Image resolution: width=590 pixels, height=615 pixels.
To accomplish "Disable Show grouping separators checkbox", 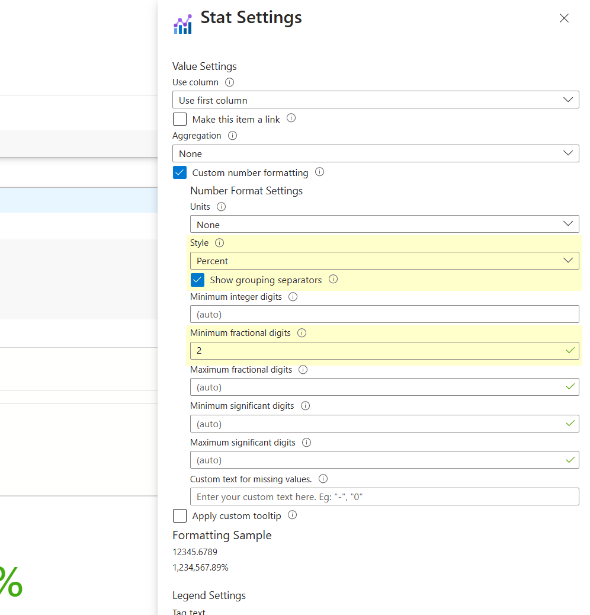I will pyautogui.click(x=198, y=280).
